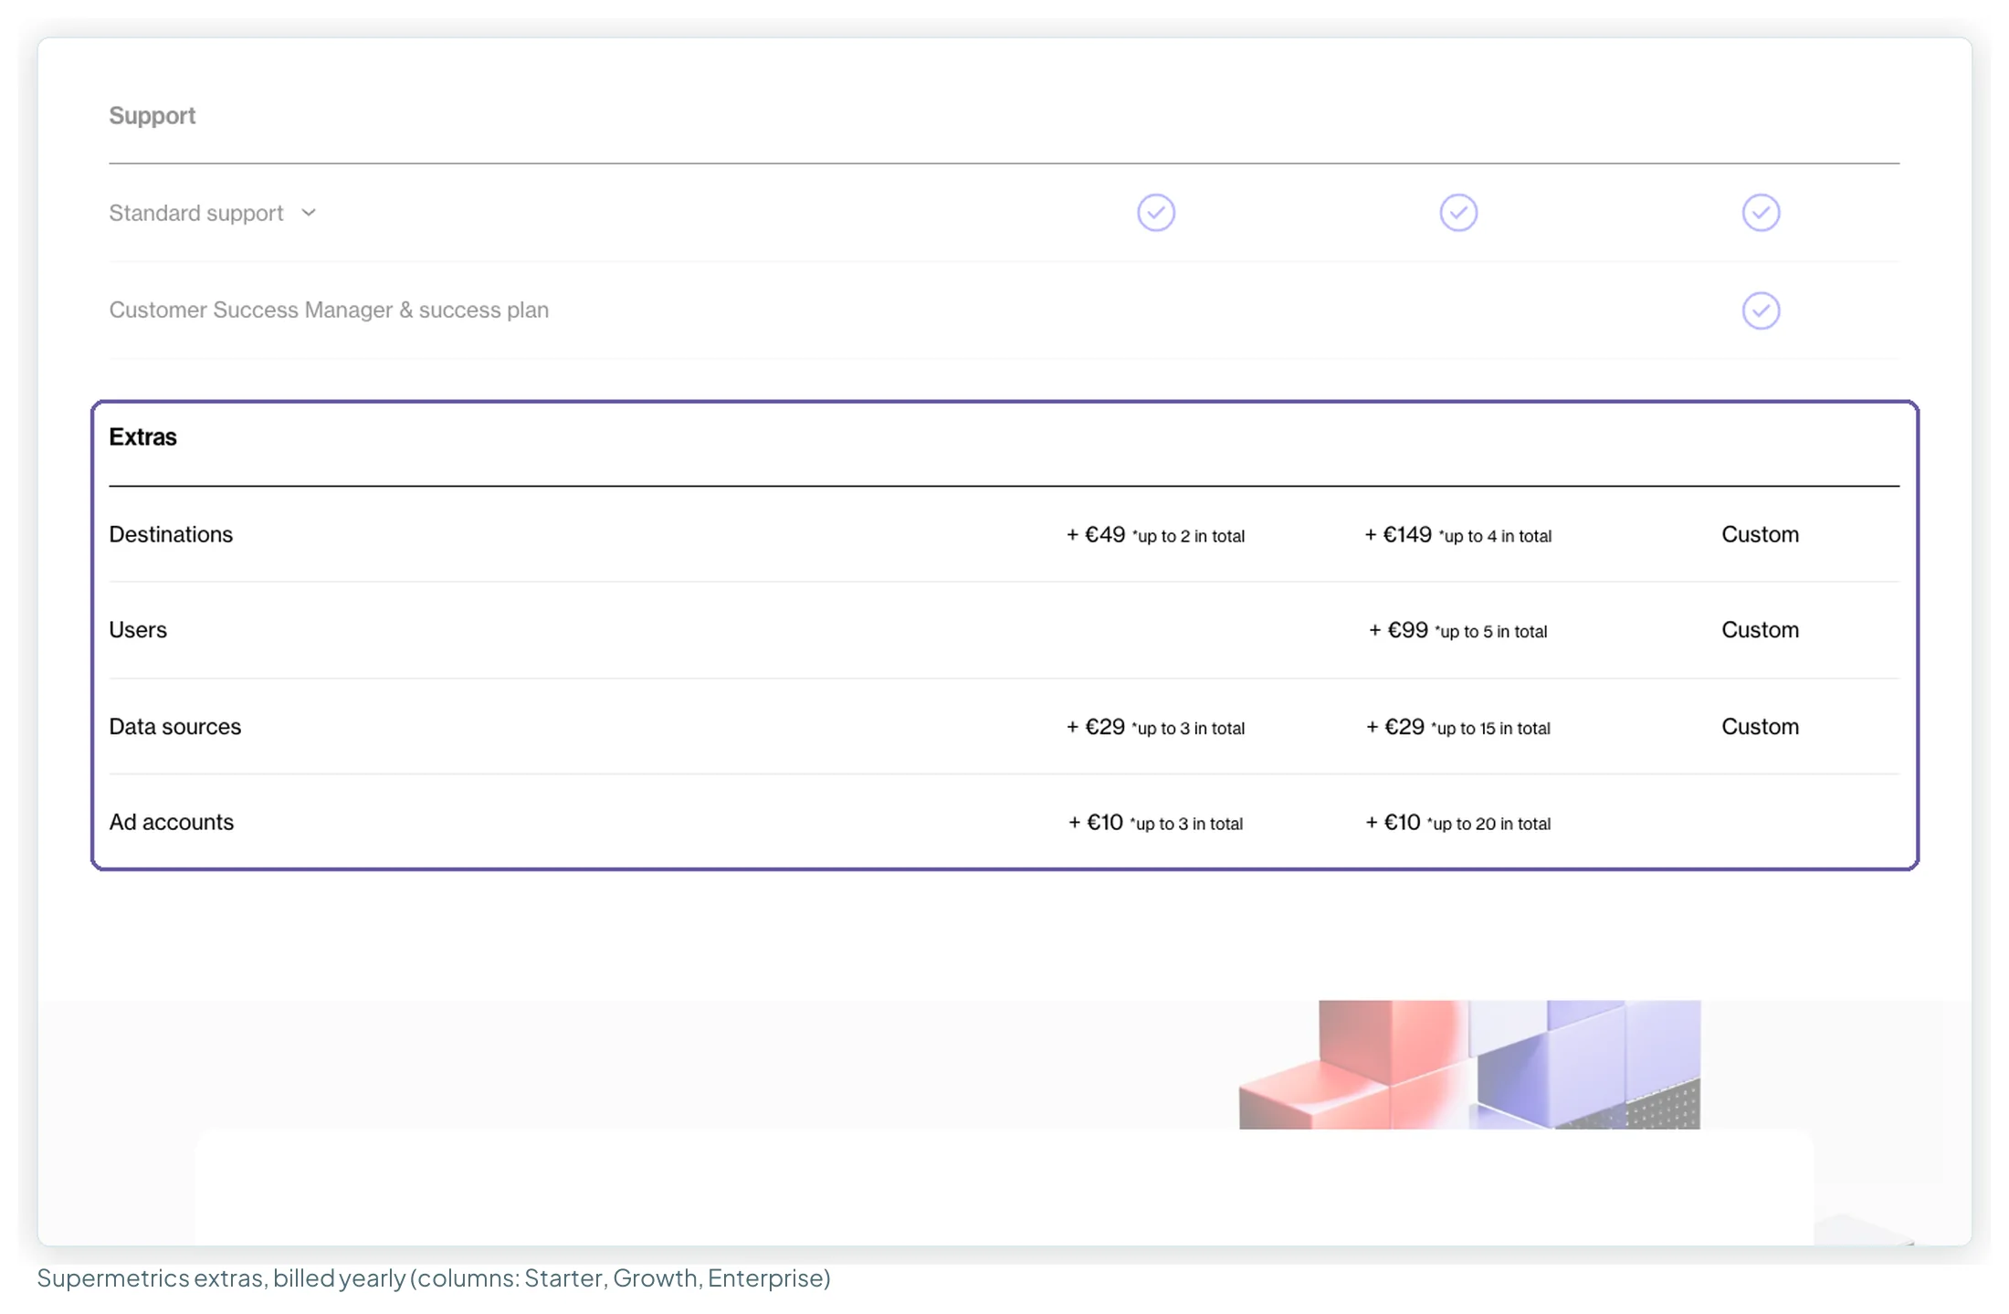This screenshot has width=2009, height=1314.
Task: Click Custom in the Destinations row
Action: (1760, 534)
